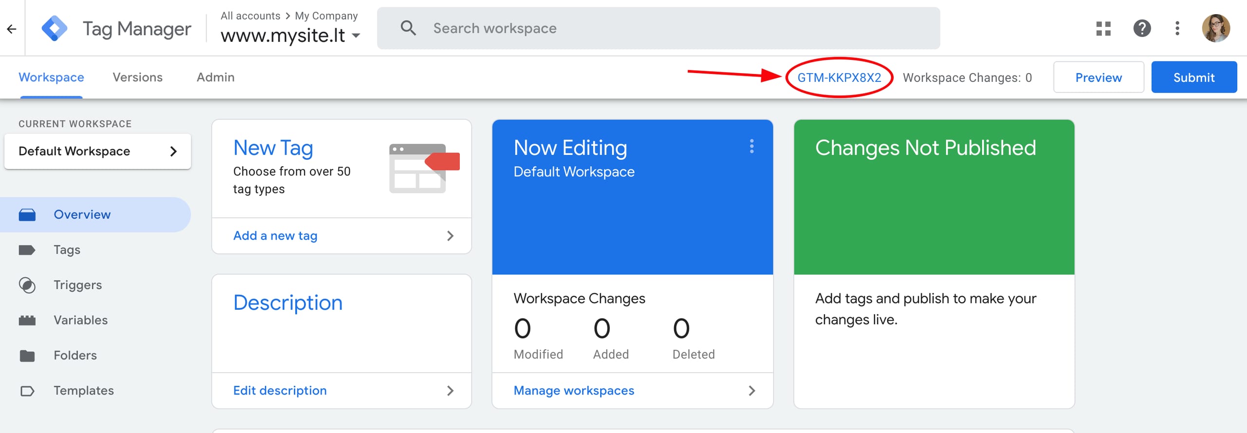Open the Google apps grid
Viewport: 1247px width, 433px height.
pyautogui.click(x=1103, y=29)
